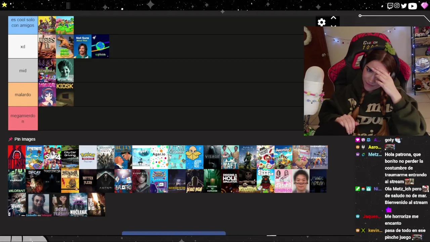430x242 pixels.
Task: Select the Deadly Night icon
Action: tap(195, 181)
